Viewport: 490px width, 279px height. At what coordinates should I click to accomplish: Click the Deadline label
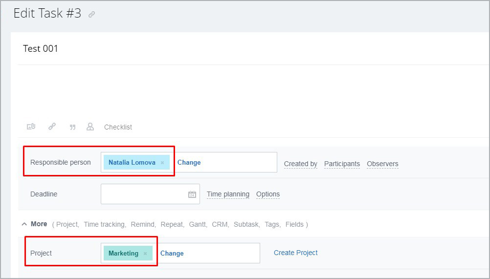coord(44,194)
